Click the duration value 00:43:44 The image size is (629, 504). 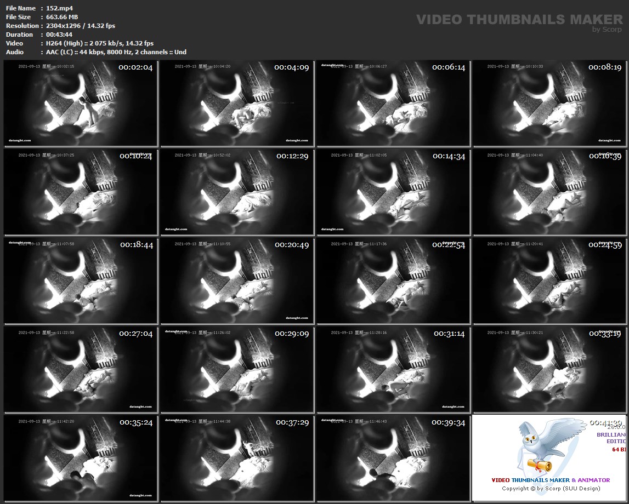point(59,35)
